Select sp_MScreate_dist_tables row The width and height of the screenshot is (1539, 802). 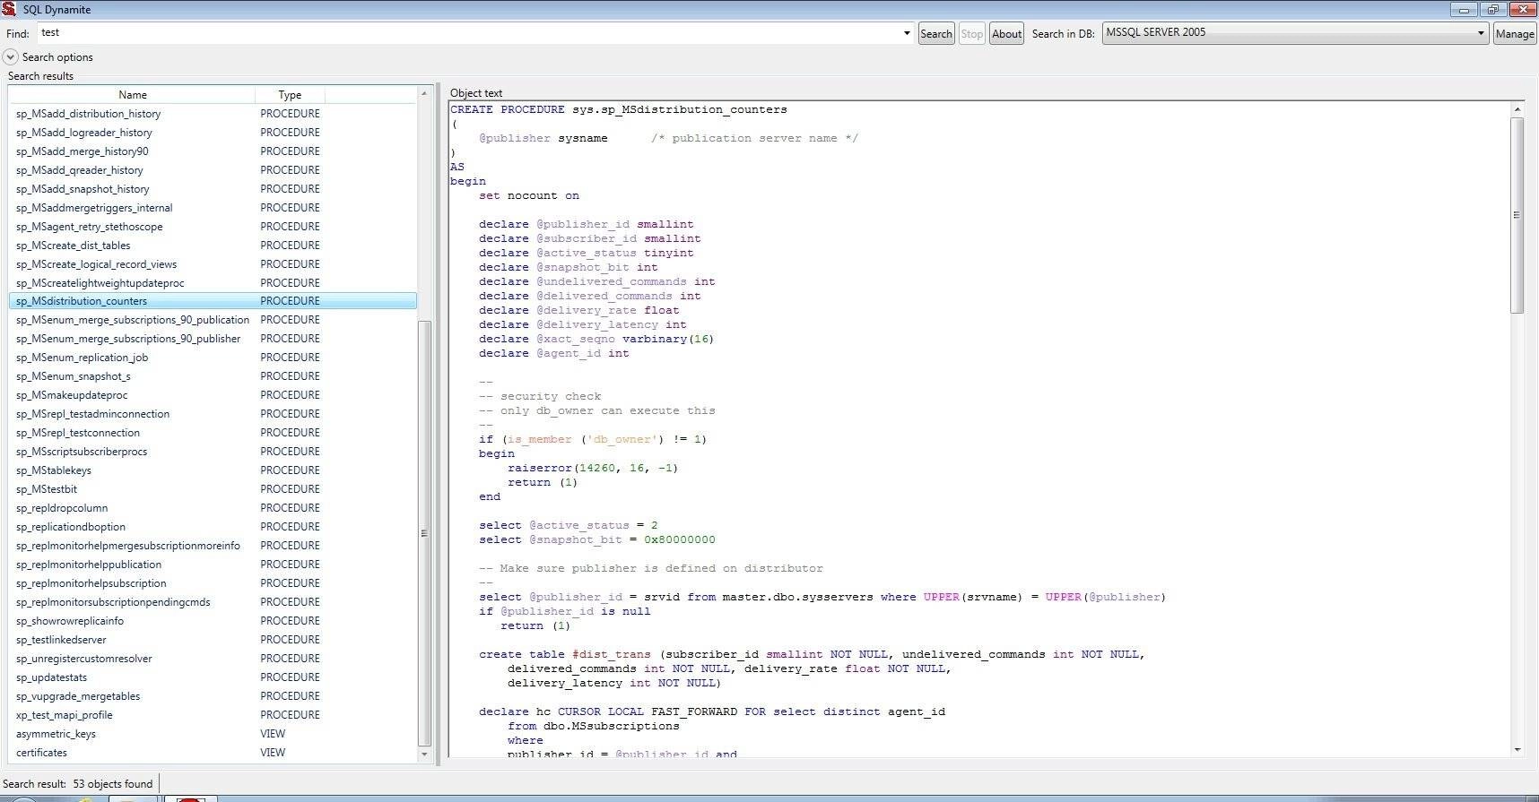(213, 246)
